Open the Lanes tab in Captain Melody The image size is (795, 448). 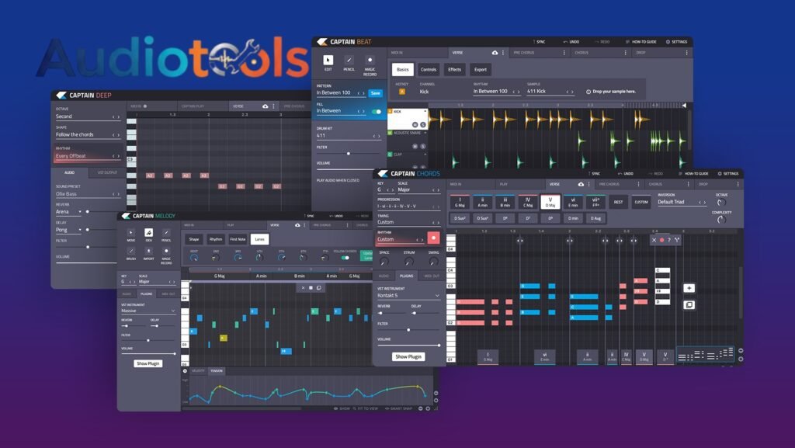pyautogui.click(x=259, y=239)
